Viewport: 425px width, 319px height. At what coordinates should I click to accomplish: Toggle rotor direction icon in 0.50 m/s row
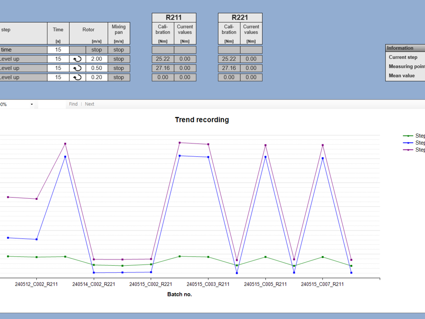pos(77,68)
